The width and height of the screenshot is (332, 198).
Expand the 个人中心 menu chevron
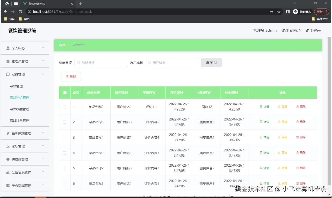tap(43, 48)
